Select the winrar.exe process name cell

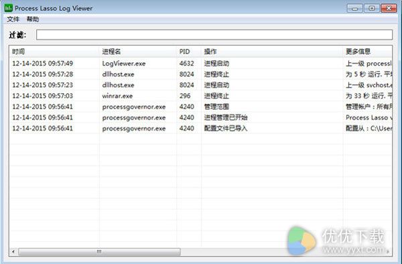[117, 96]
